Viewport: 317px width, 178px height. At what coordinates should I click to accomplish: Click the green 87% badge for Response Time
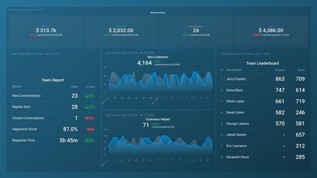(x=89, y=141)
